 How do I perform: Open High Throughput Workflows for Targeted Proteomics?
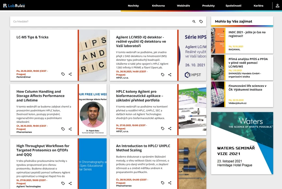(x=43, y=150)
